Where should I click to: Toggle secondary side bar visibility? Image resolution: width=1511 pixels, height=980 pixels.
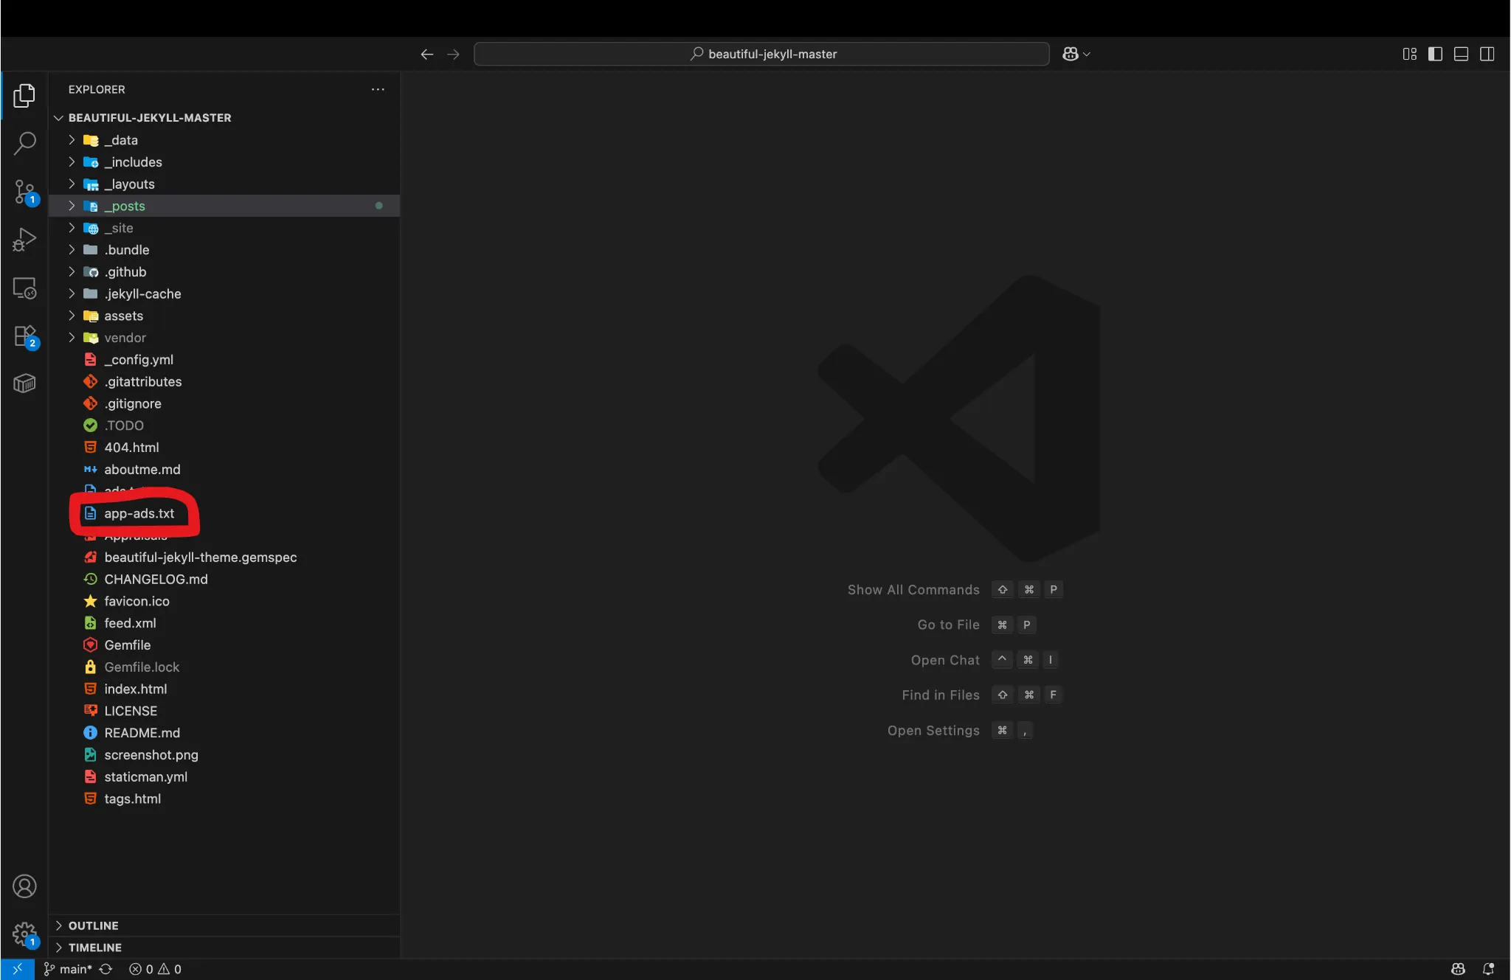click(1487, 54)
